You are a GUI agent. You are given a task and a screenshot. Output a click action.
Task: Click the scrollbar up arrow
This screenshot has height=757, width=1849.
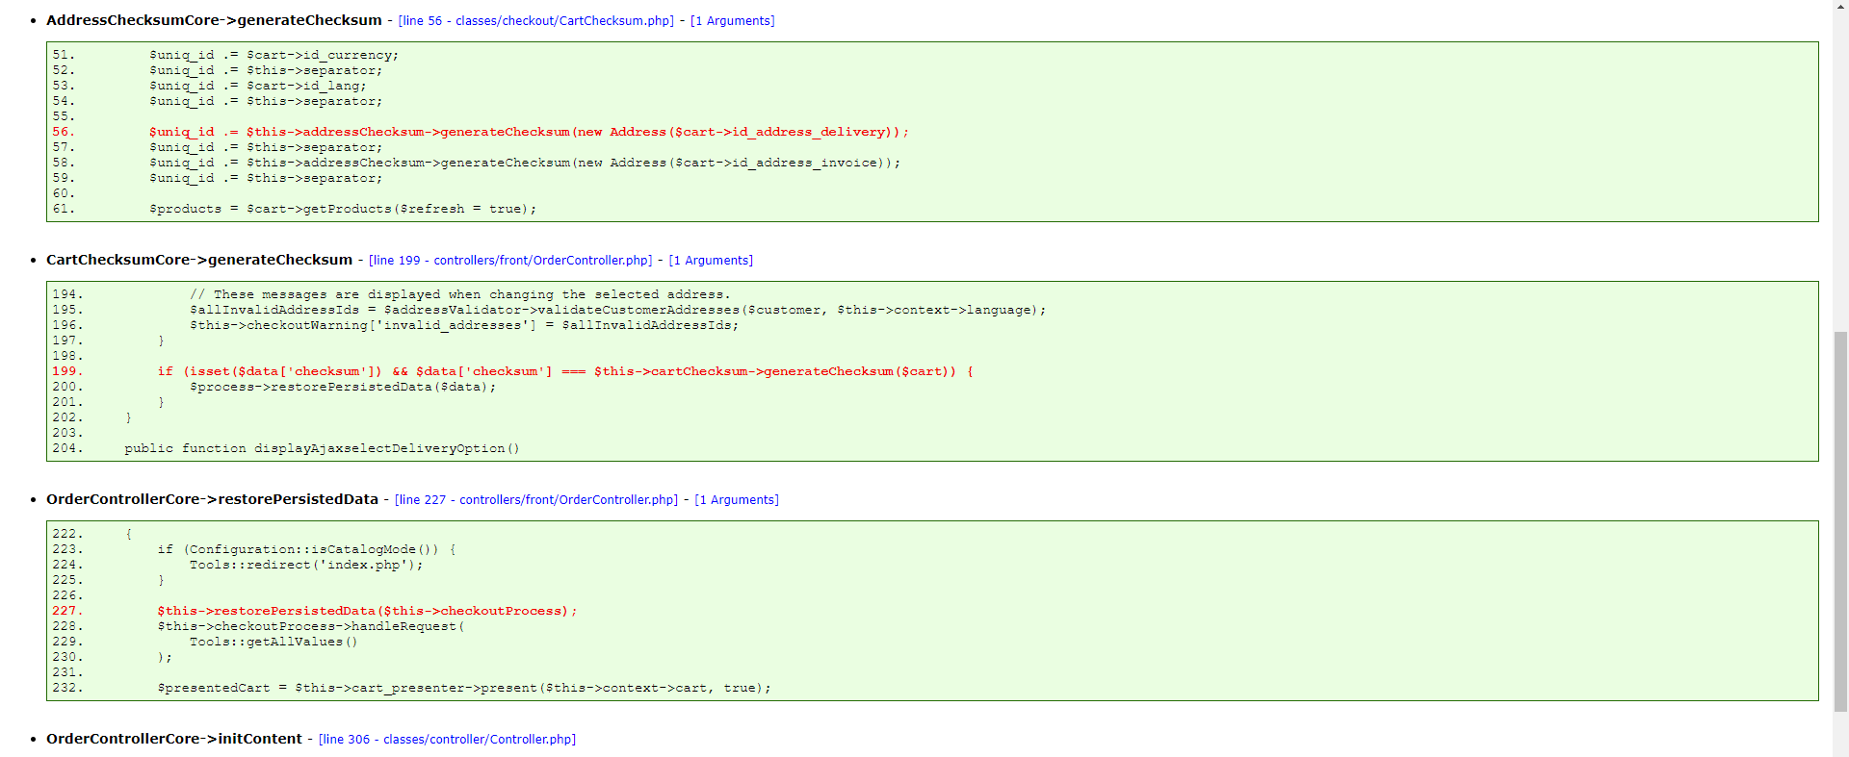(1840, 6)
